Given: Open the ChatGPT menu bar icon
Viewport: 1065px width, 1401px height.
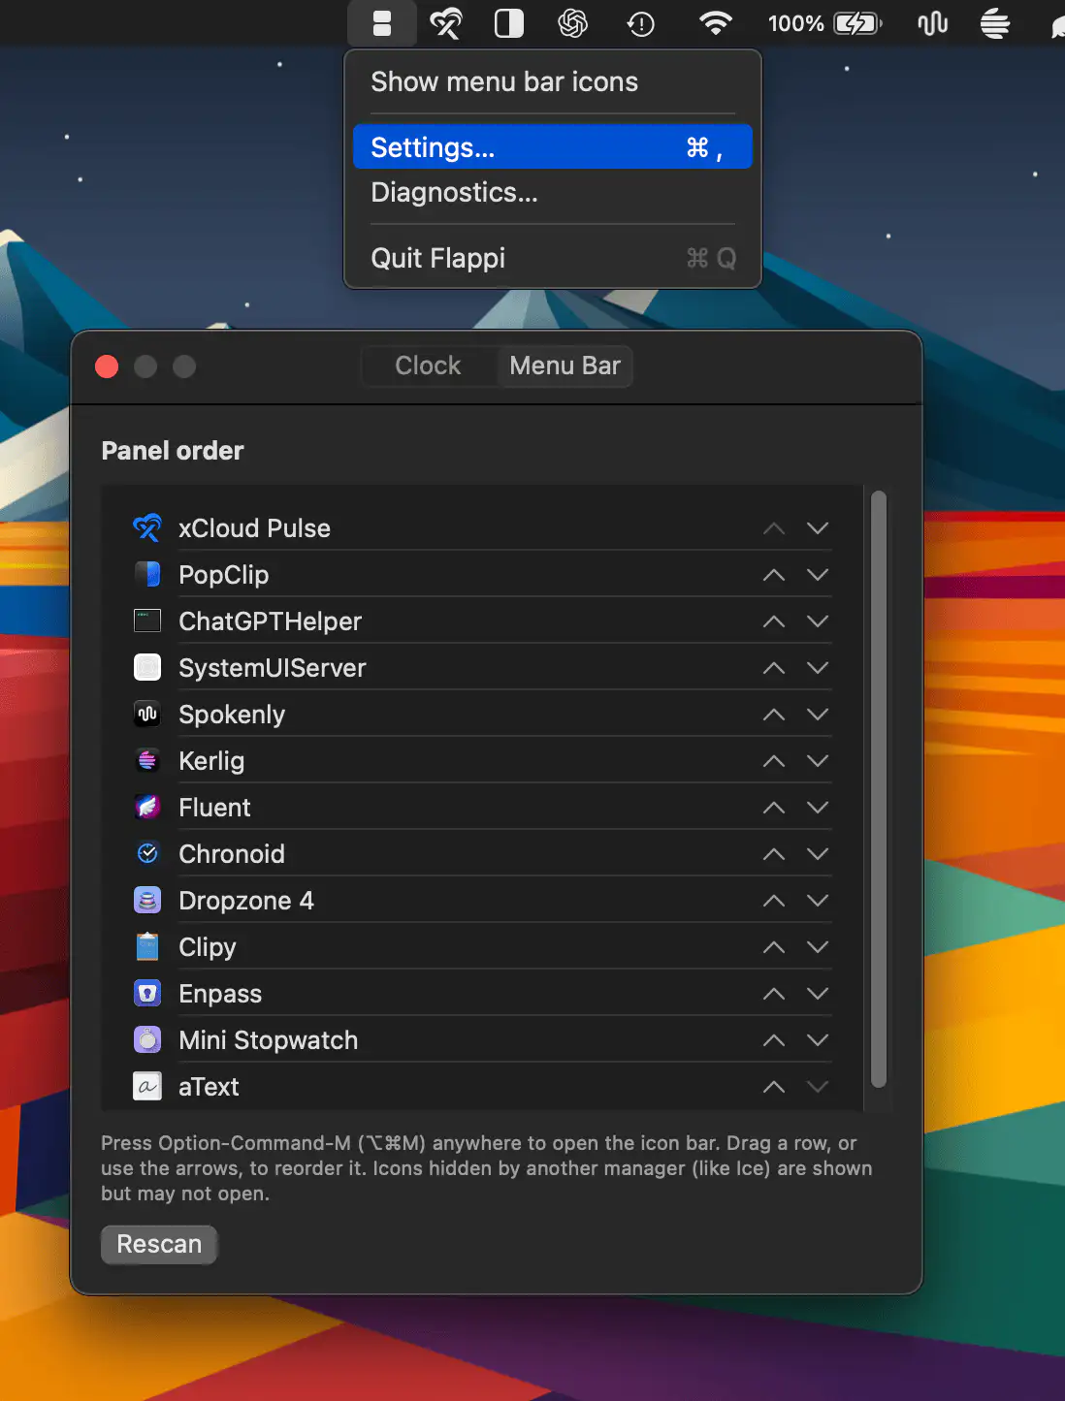Looking at the screenshot, I should (573, 23).
